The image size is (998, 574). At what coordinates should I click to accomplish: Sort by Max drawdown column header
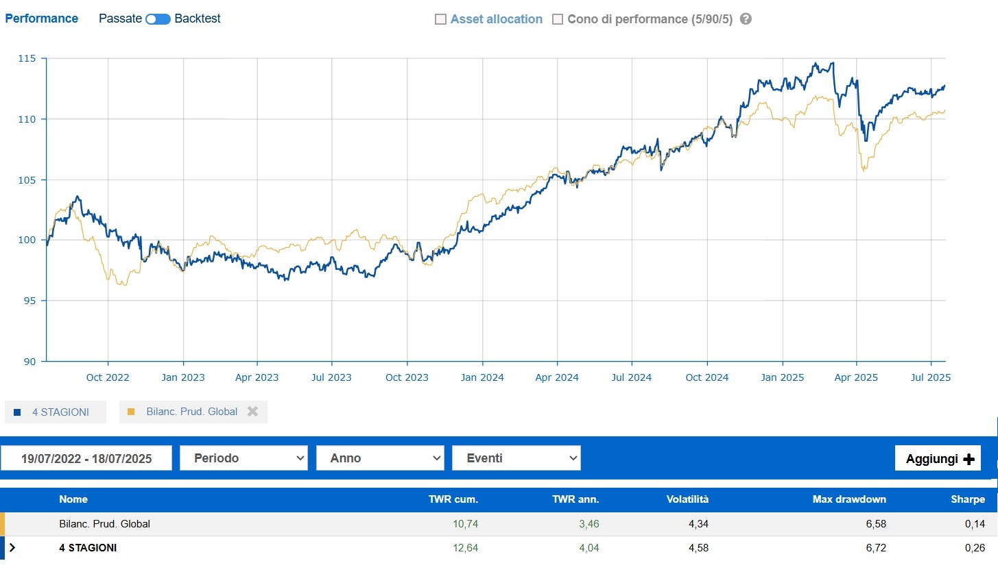(849, 499)
